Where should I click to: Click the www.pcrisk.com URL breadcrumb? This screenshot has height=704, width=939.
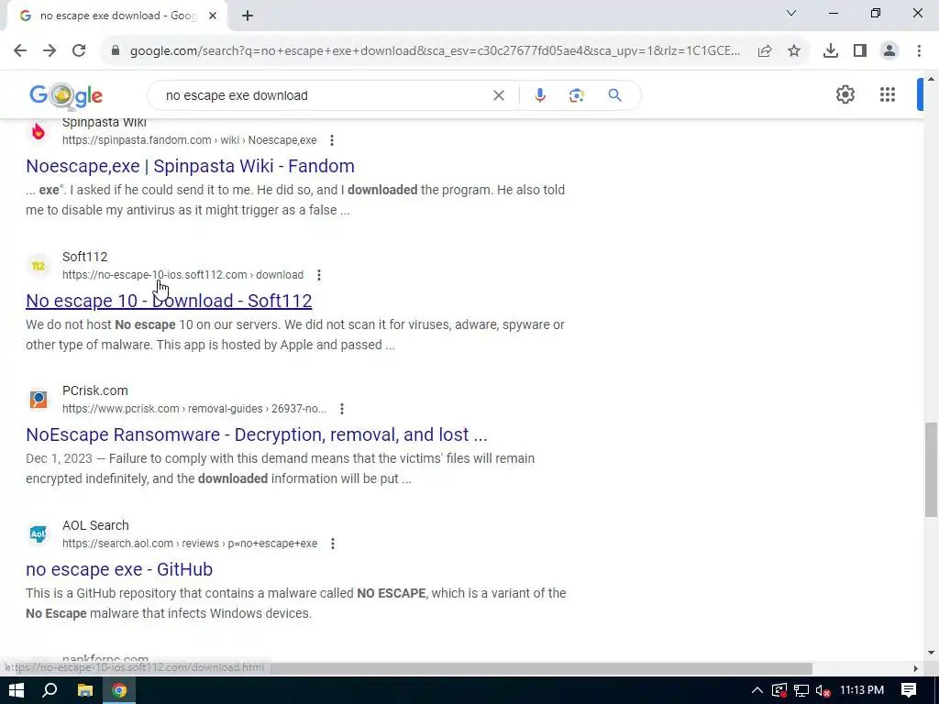tap(194, 409)
